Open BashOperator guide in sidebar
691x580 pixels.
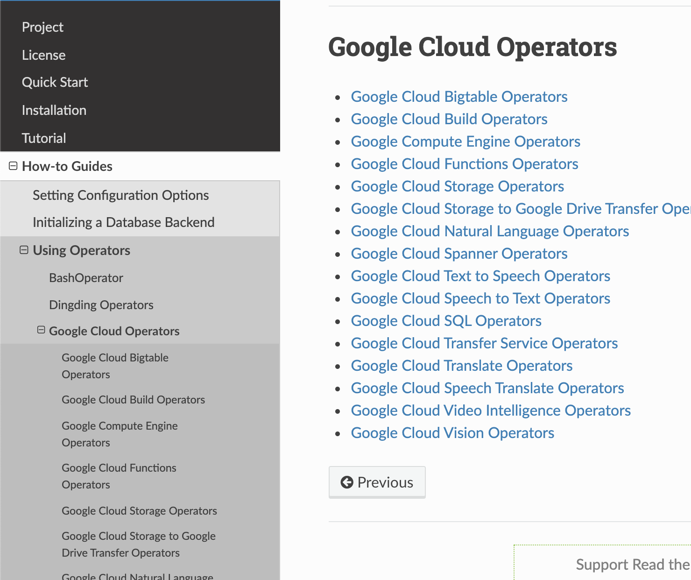86,278
